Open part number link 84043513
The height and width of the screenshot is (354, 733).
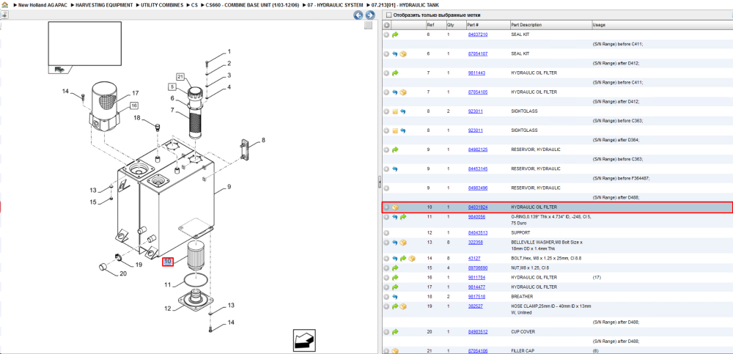478,233
